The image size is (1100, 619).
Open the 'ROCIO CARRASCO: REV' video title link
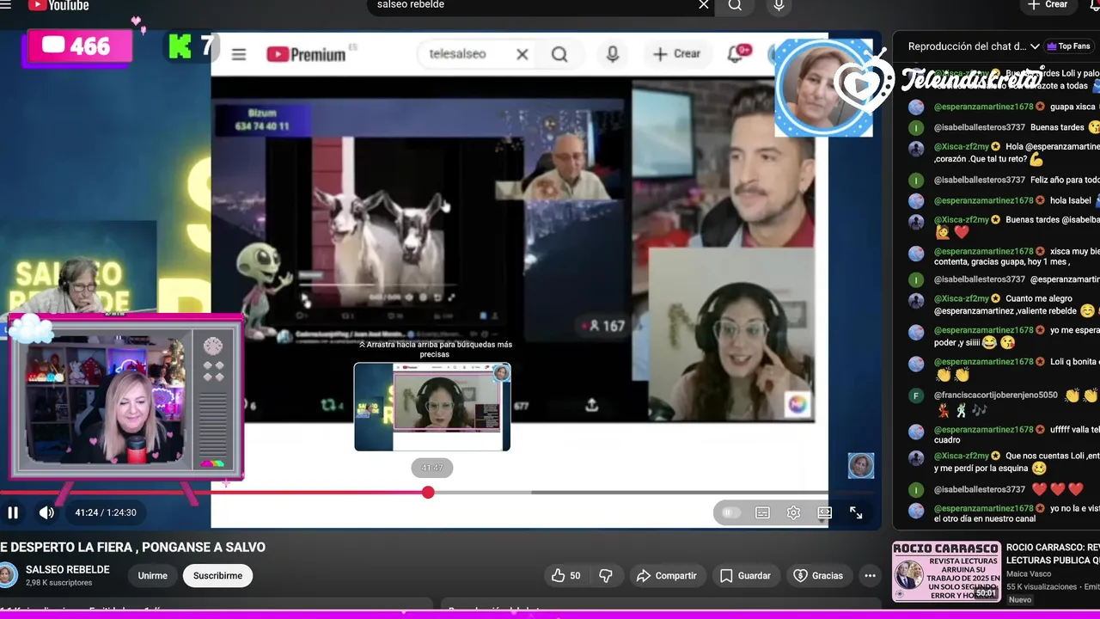point(1053,554)
